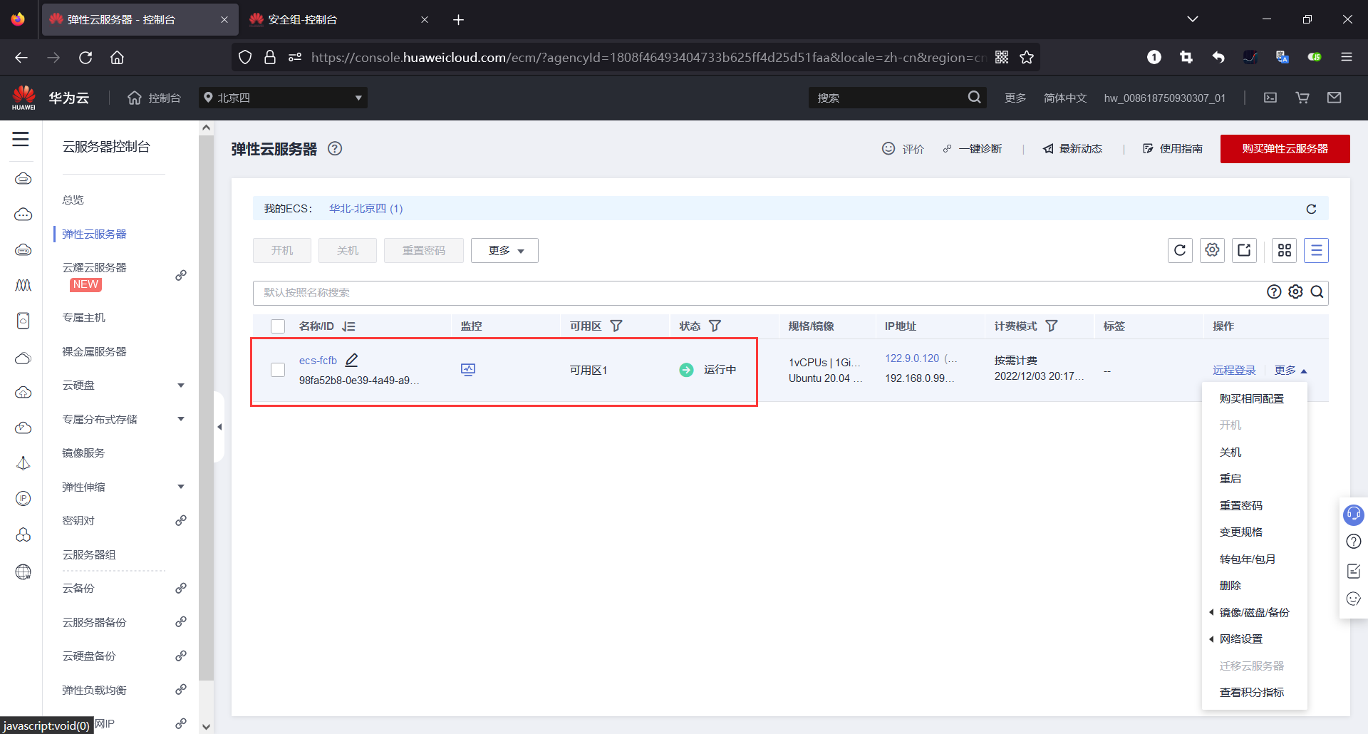Open 总览 in sidebar
This screenshot has height=734, width=1368.
[73, 200]
